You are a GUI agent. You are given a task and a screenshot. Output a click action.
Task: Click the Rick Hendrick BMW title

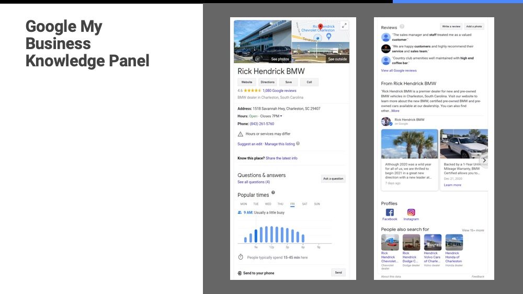point(271,71)
